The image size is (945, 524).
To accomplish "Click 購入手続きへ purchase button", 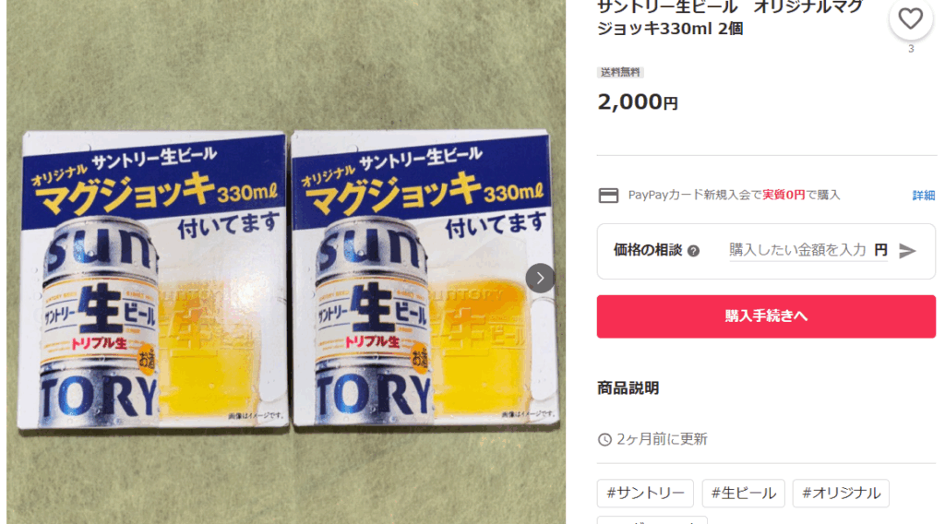I will click(766, 316).
